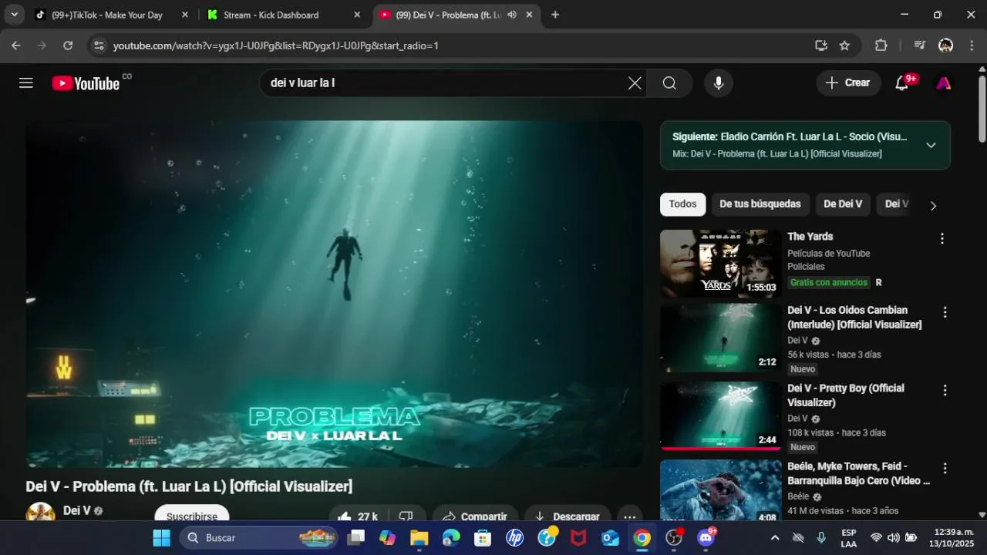
Task: Open media controls icon in Chrome toolbar
Action: (919, 45)
